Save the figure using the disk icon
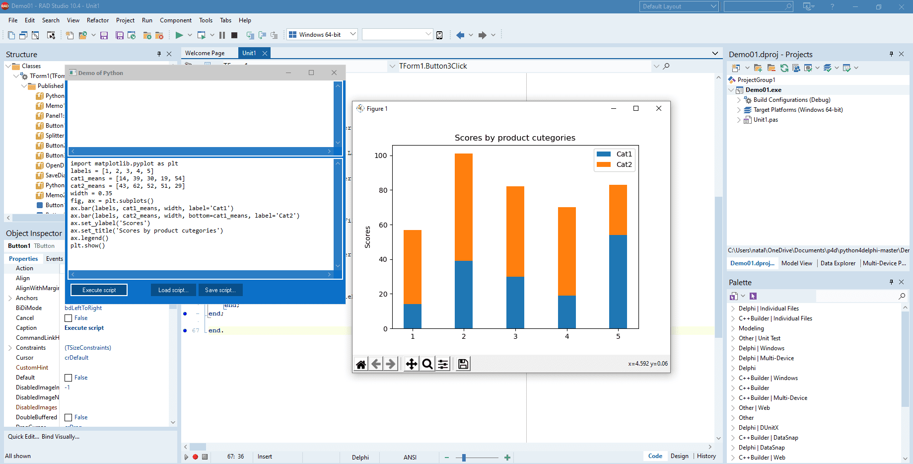913x464 pixels. point(462,364)
